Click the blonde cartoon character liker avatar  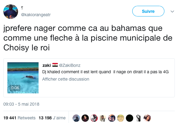pyautogui.click(x=121, y=118)
